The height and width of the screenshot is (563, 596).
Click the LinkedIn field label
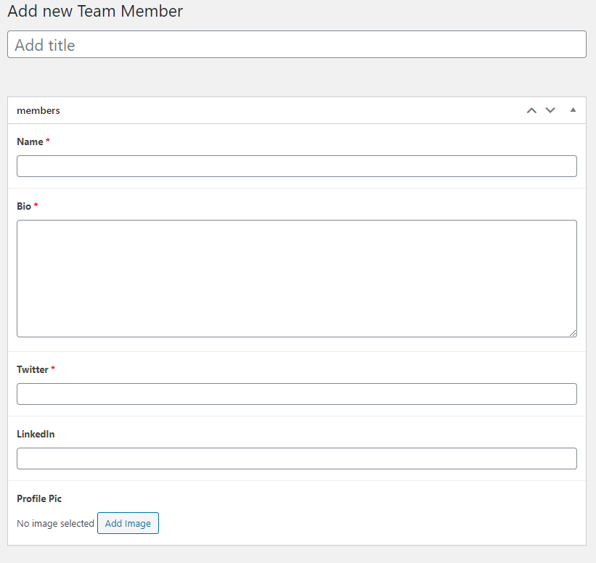[36, 433]
